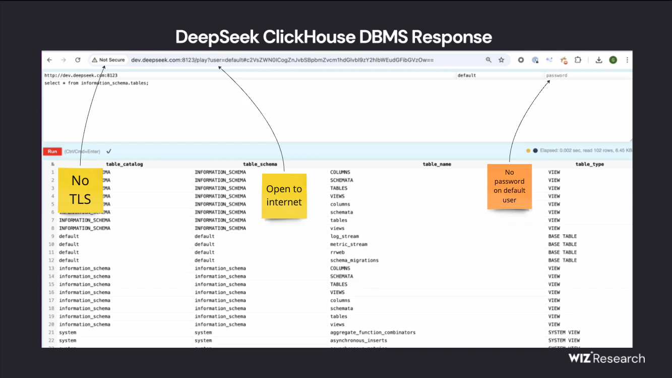
Task: Click the checkmark next to Run
Action: [109, 151]
